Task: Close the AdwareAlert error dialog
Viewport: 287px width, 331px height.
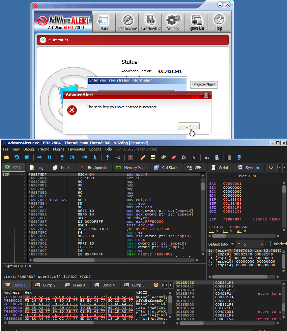Action: (x=206, y=95)
